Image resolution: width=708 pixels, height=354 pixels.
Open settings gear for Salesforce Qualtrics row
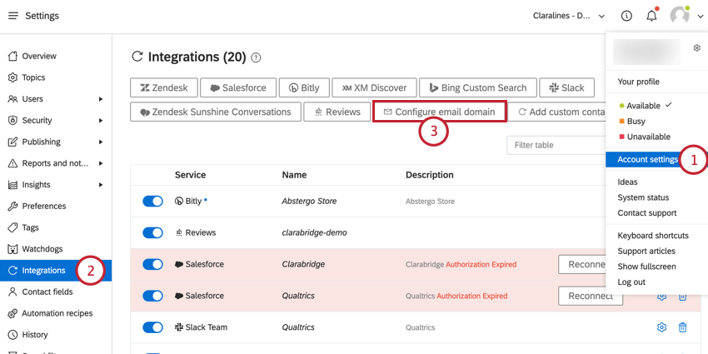661,297
